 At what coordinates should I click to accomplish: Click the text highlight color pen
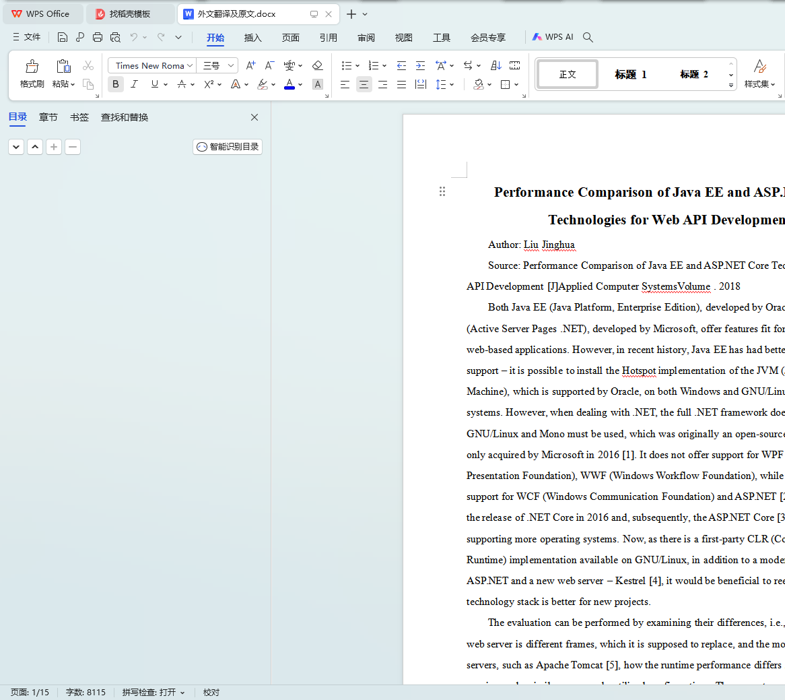coord(263,84)
